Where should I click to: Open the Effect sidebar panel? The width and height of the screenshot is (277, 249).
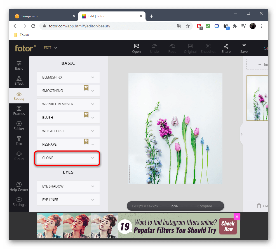coord(19,80)
